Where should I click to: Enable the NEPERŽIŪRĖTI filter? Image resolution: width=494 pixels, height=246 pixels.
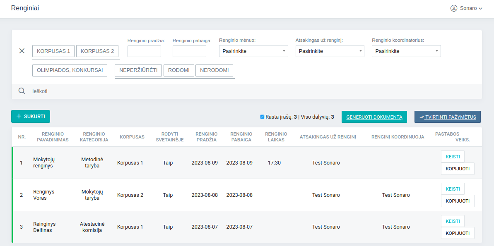(138, 70)
